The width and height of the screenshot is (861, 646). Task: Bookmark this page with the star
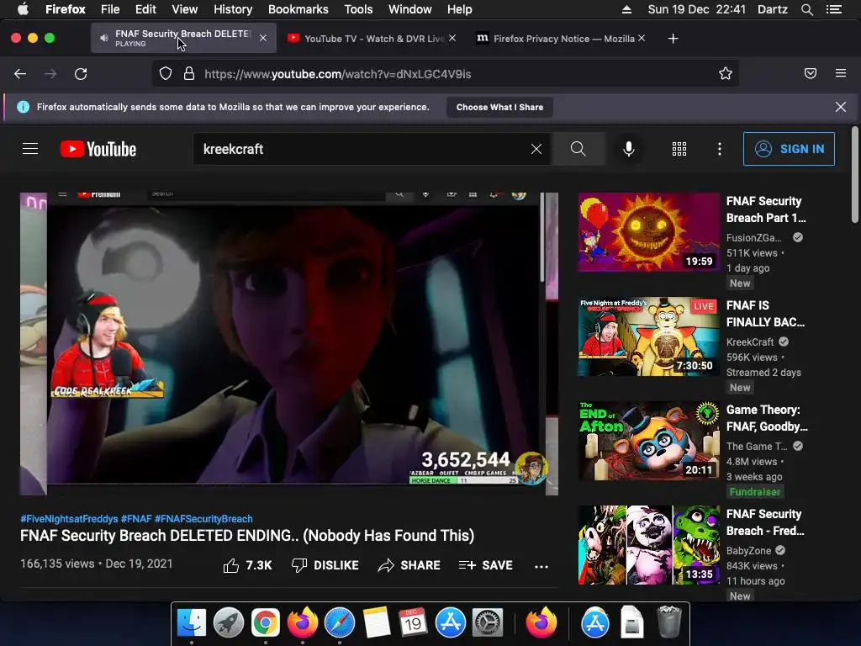(726, 74)
